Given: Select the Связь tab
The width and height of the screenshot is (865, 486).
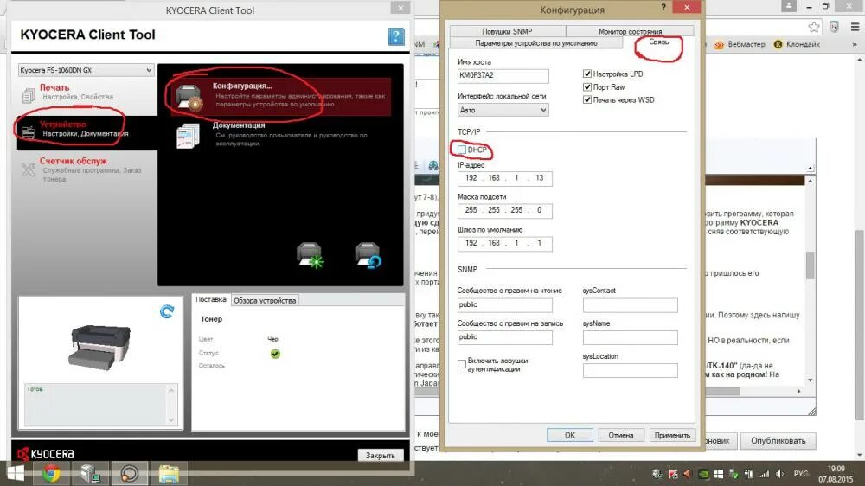Looking at the screenshot, I should (x=658, y=42).
